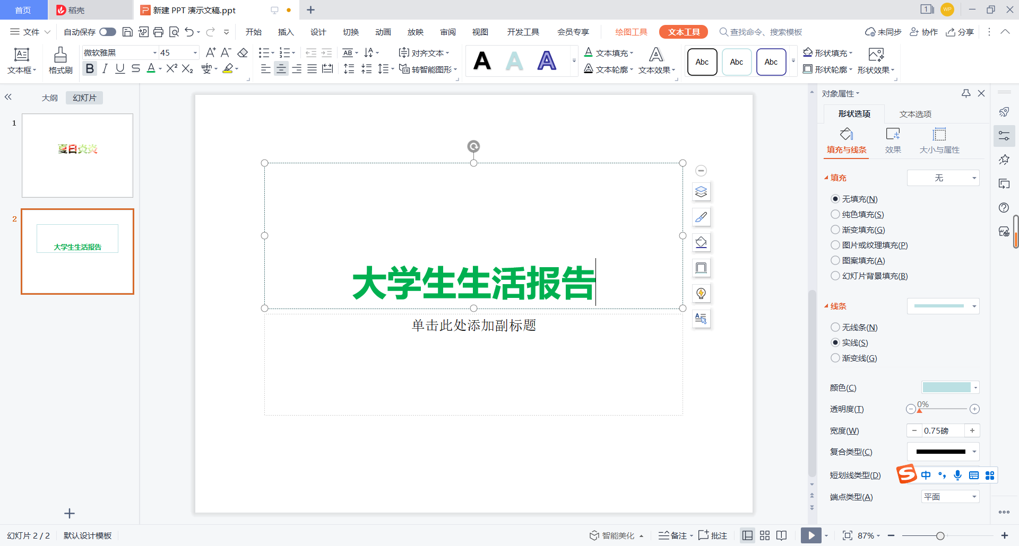Click 转智能图形 button
This screenshot has width=1019, height=546.
428,69
